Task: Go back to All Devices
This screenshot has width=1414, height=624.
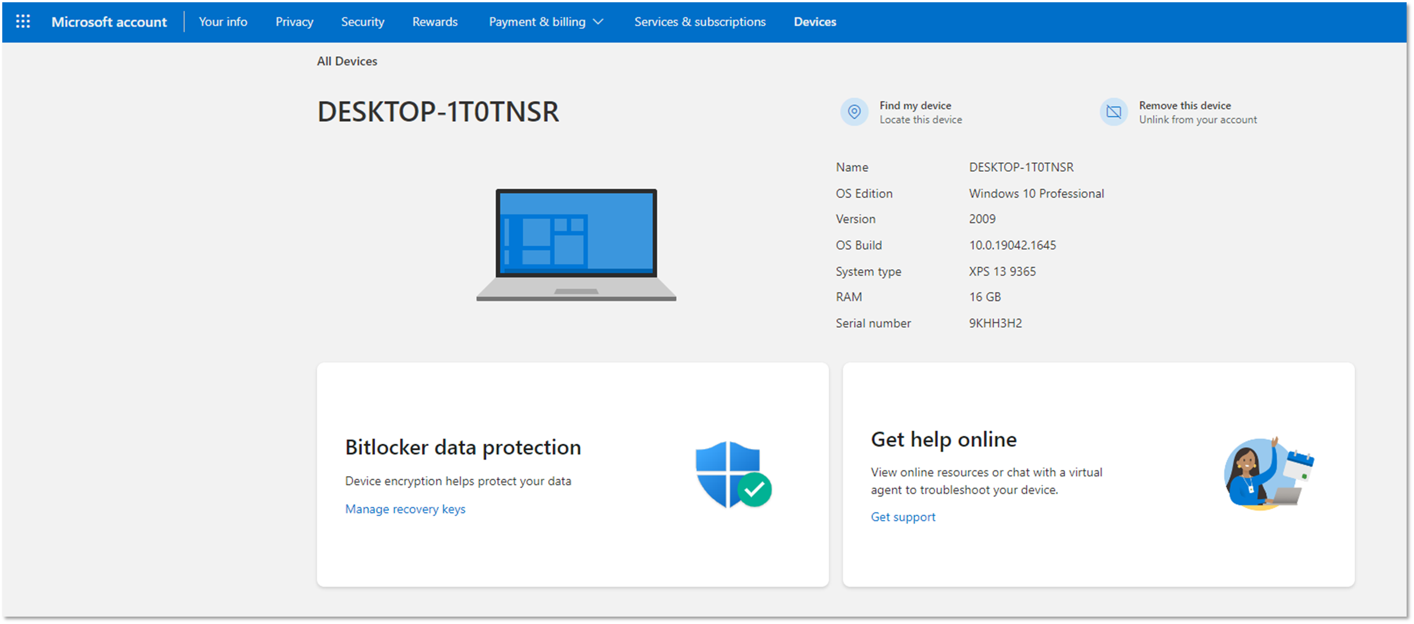Action: (x=347, y=61)
